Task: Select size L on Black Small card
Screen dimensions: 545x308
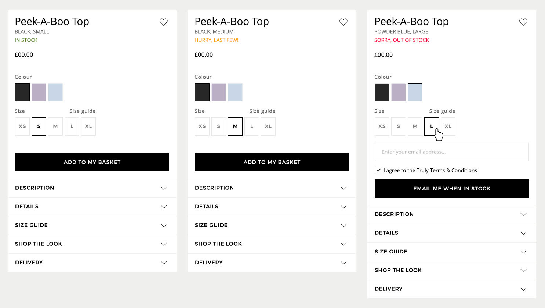Action: (x=72, y=126)
